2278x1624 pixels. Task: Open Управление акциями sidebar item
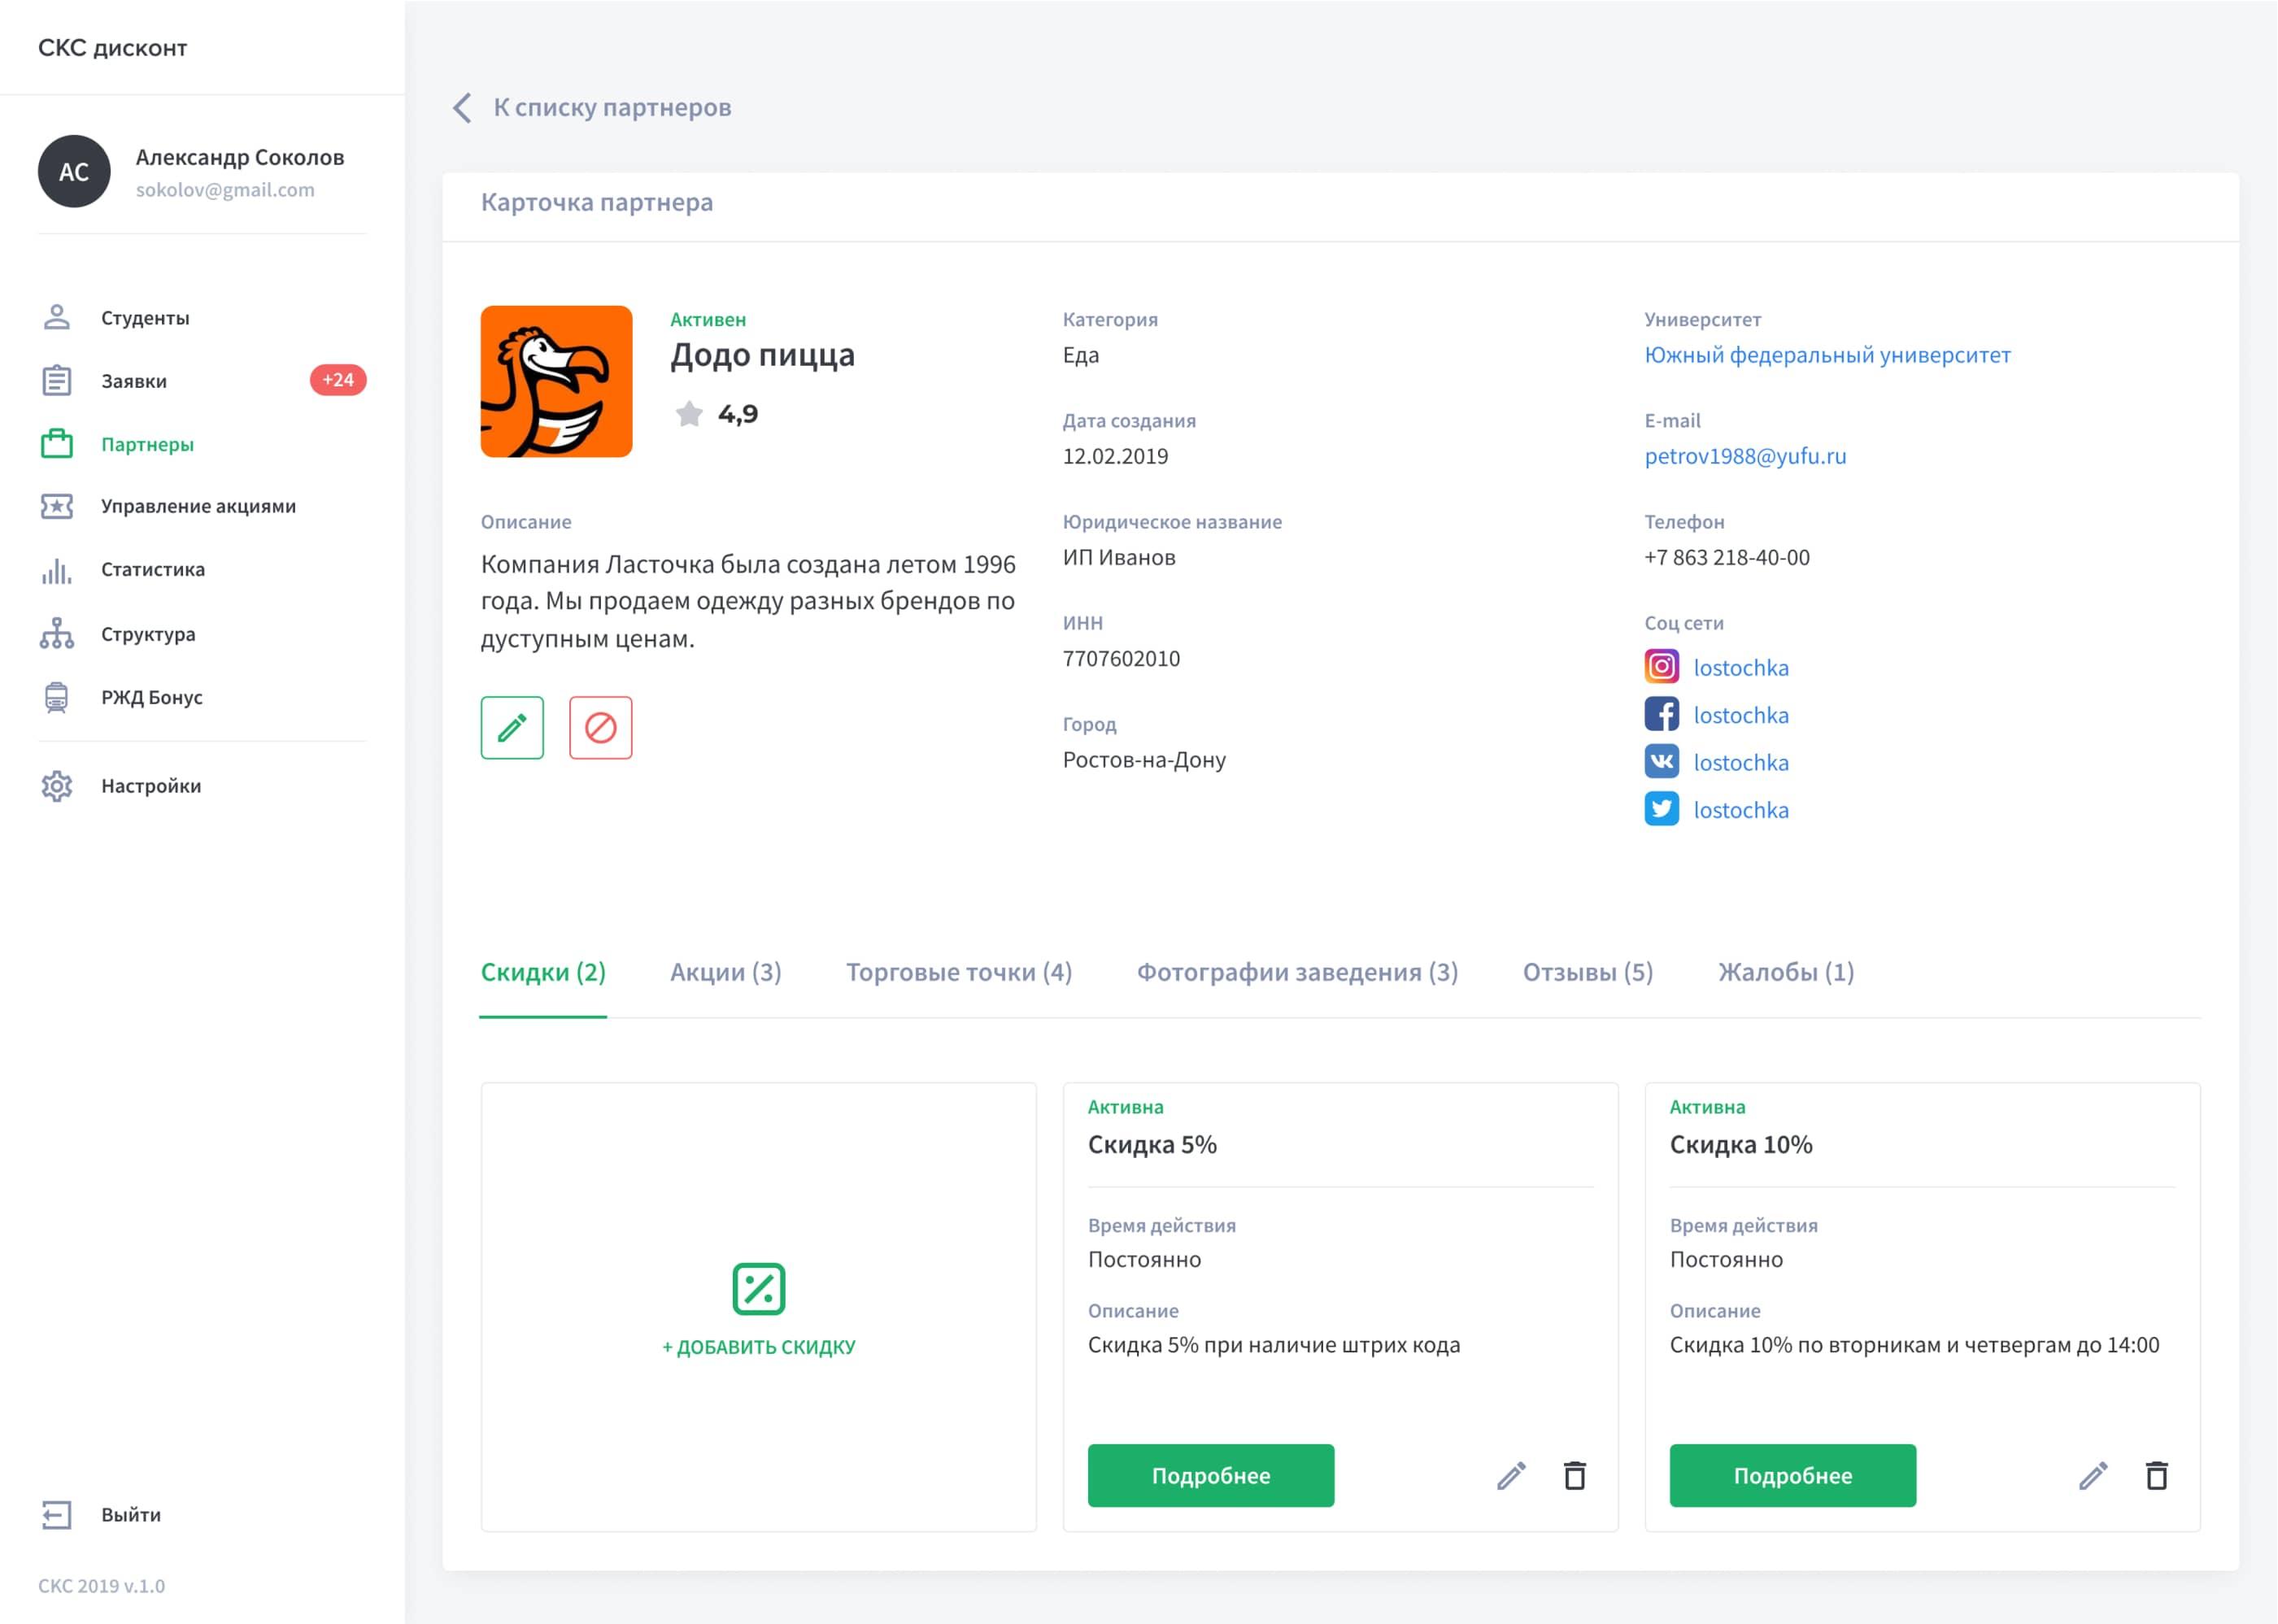click(198, 506)
